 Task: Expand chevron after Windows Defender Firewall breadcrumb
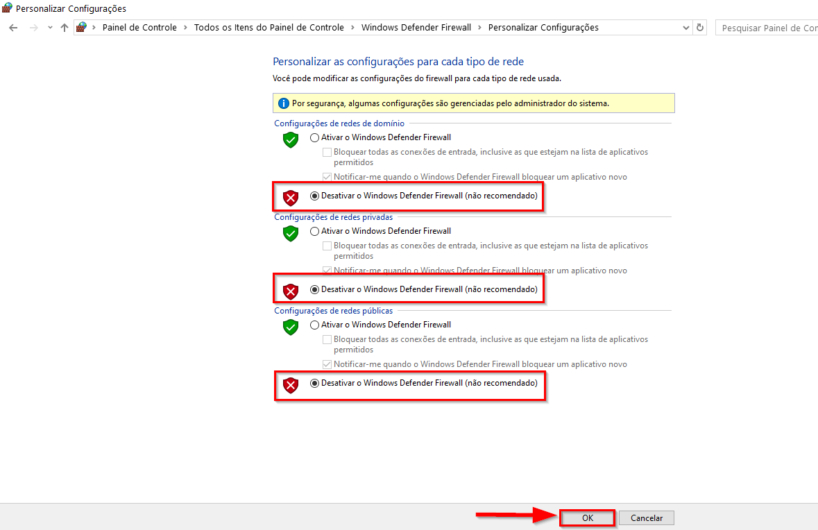[479, 28]
